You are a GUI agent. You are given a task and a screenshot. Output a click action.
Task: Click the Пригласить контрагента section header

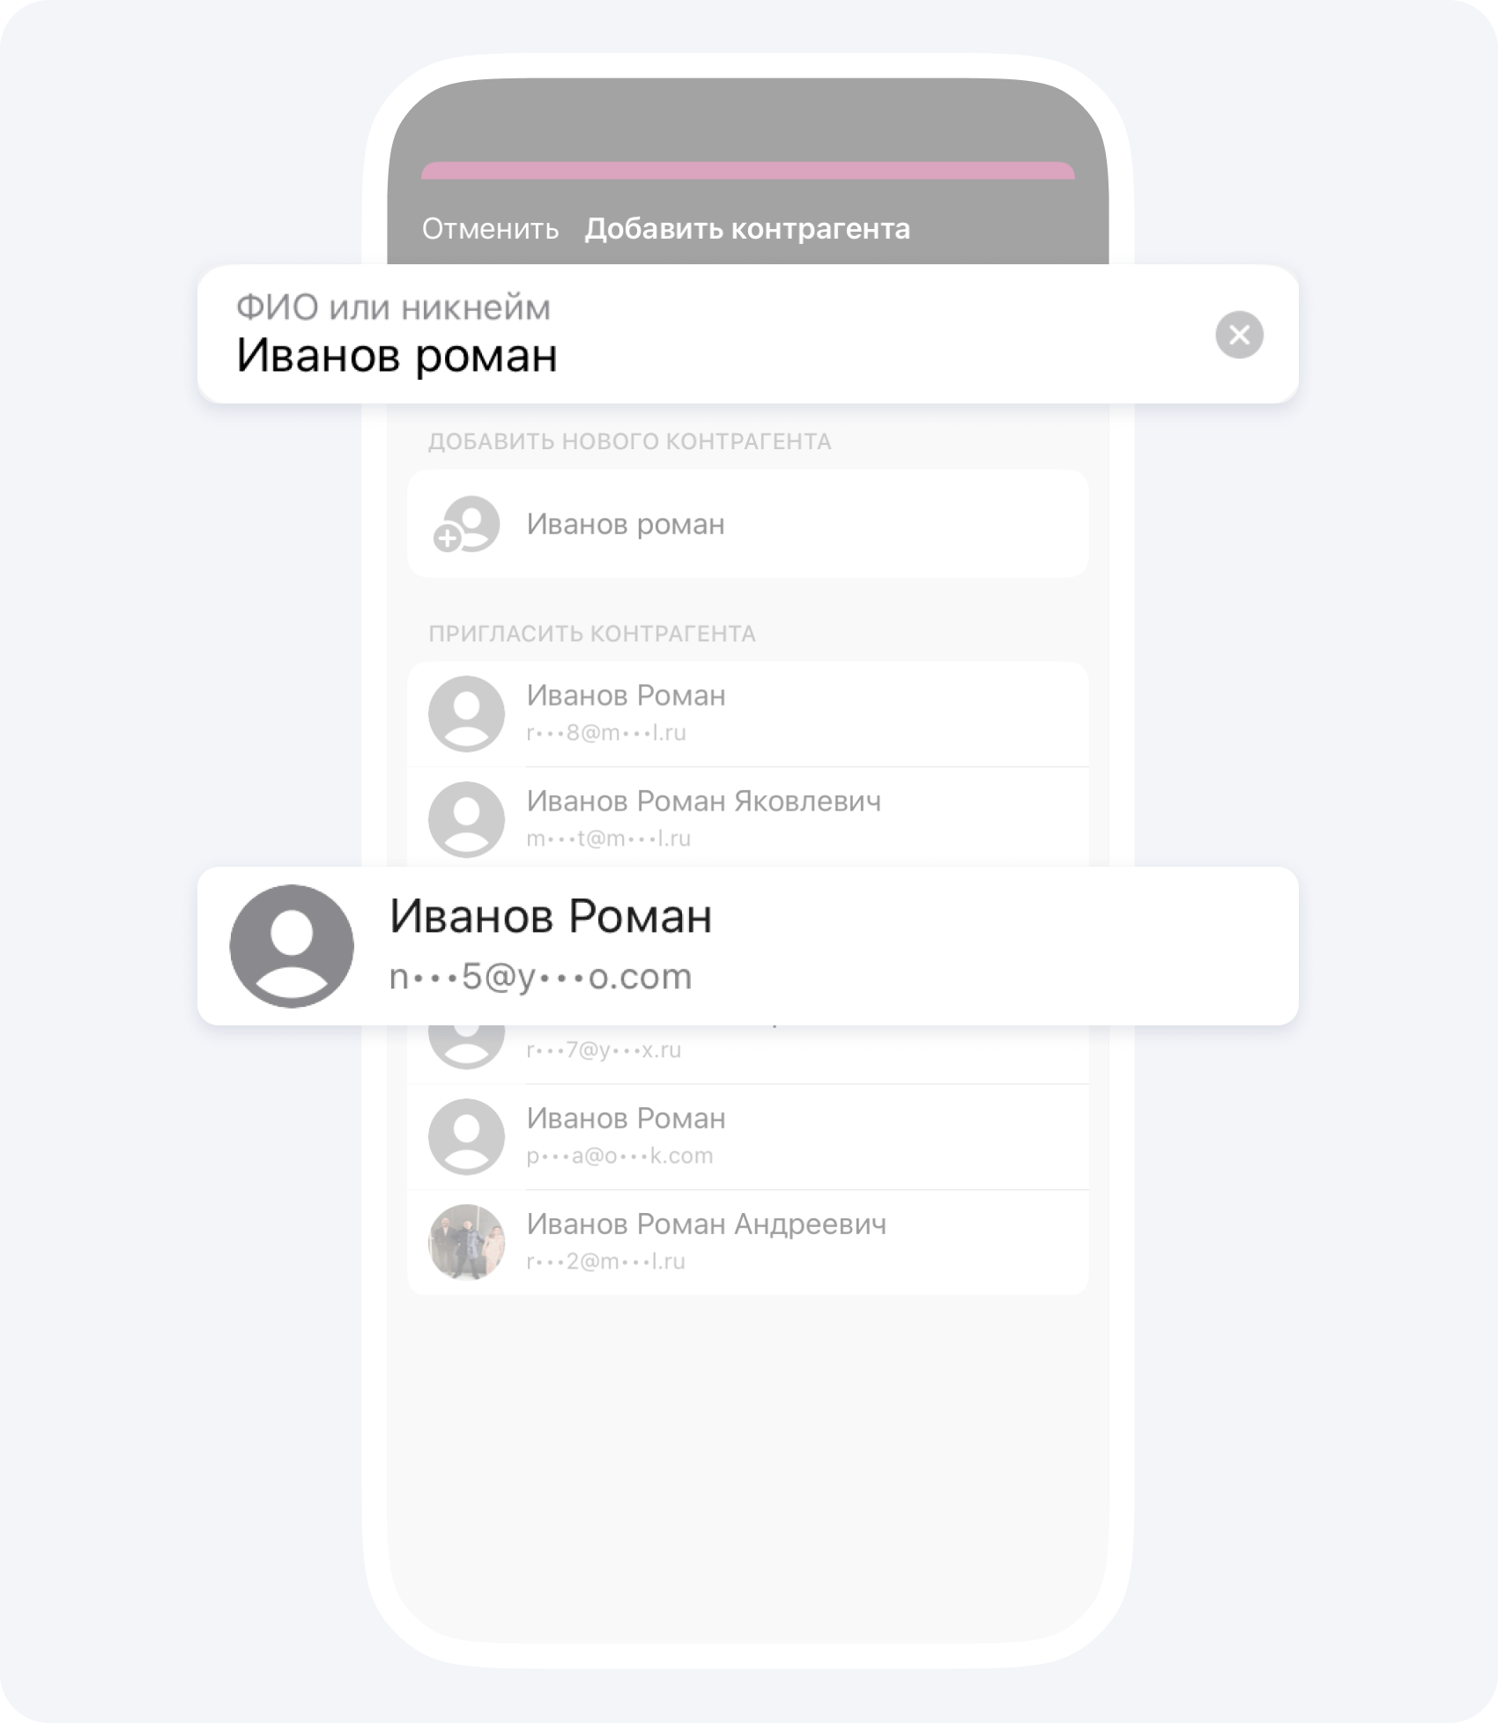pos(592,634)
